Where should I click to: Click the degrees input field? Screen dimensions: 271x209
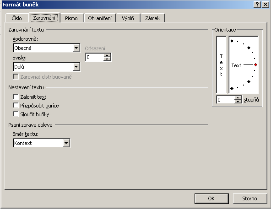click(x=226, y=100)
